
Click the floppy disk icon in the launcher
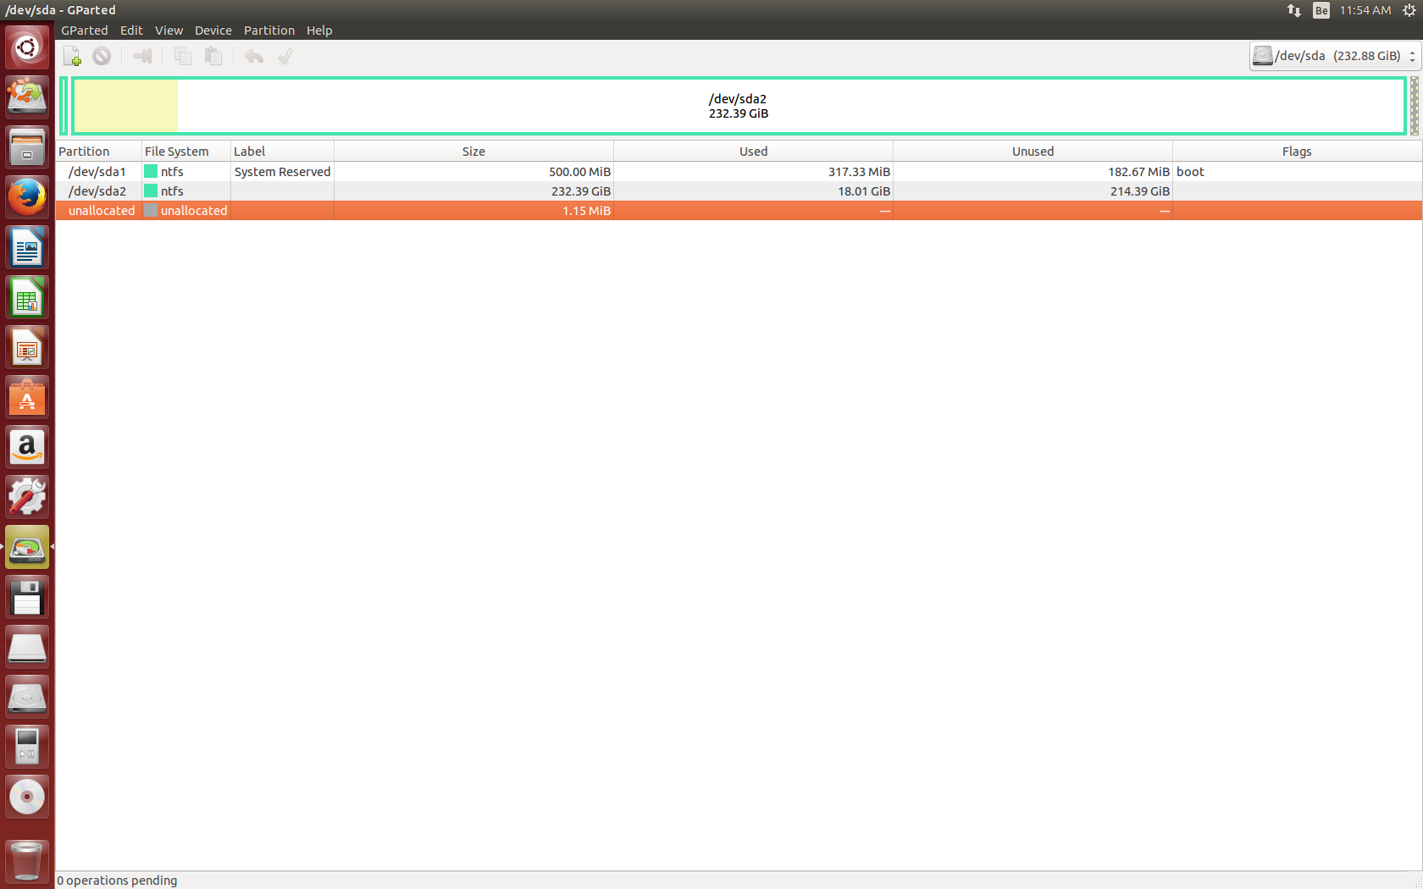coord(27,597)
